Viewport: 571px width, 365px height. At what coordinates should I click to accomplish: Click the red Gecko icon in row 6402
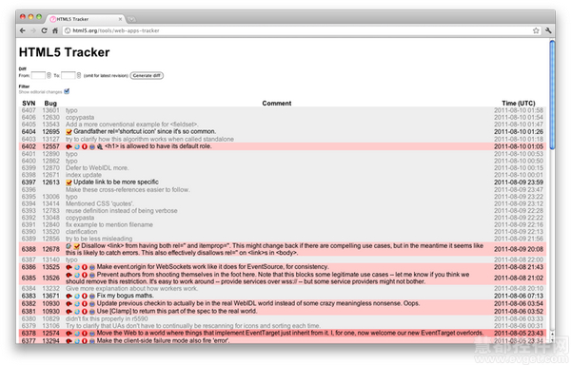pyautogui.click(x=69, y=146)
